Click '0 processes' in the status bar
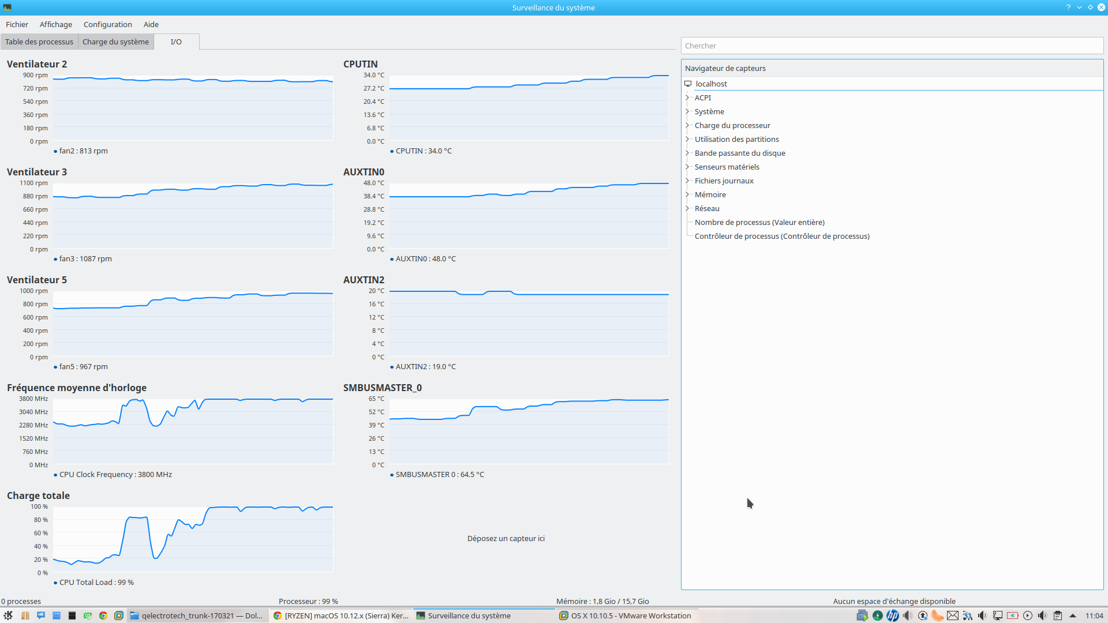1108x623 pixels. (21, 601)
